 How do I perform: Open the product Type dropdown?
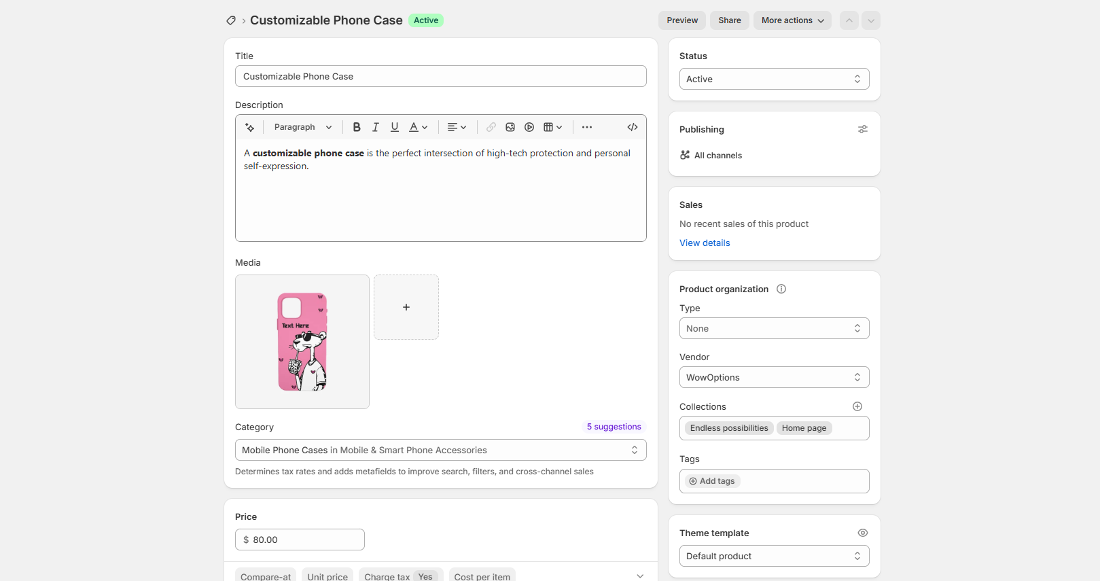coord(775,328)
